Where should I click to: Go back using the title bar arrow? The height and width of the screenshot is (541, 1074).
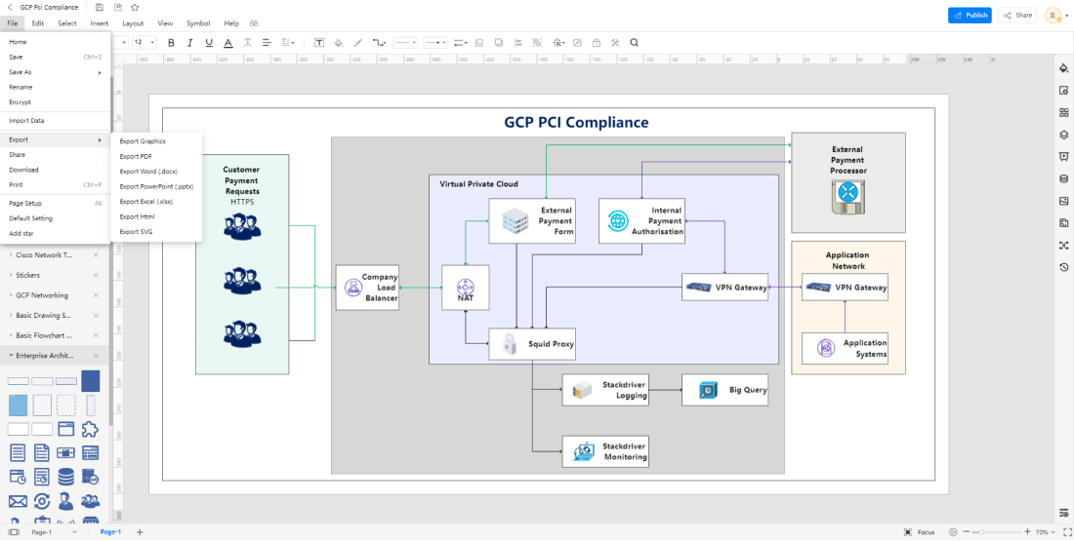tap(10, 7)
